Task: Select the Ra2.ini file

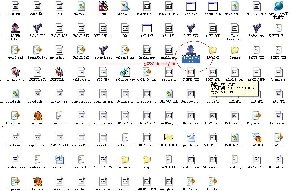Action: (x=278, y=138)
